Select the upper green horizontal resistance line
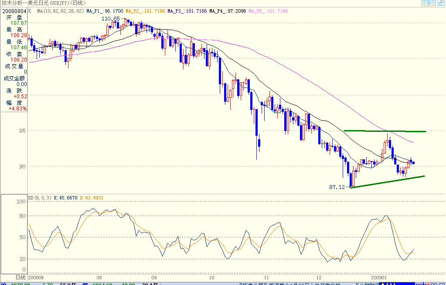Screen dimensions: 446x285 385,131
